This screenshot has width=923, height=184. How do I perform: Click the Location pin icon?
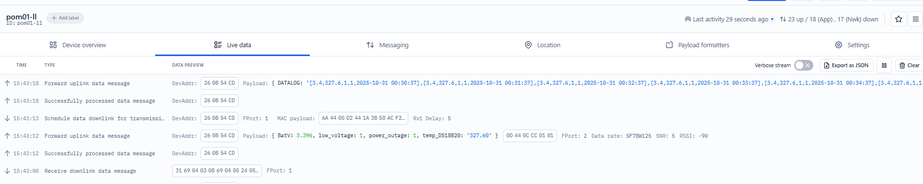[528, 45]
